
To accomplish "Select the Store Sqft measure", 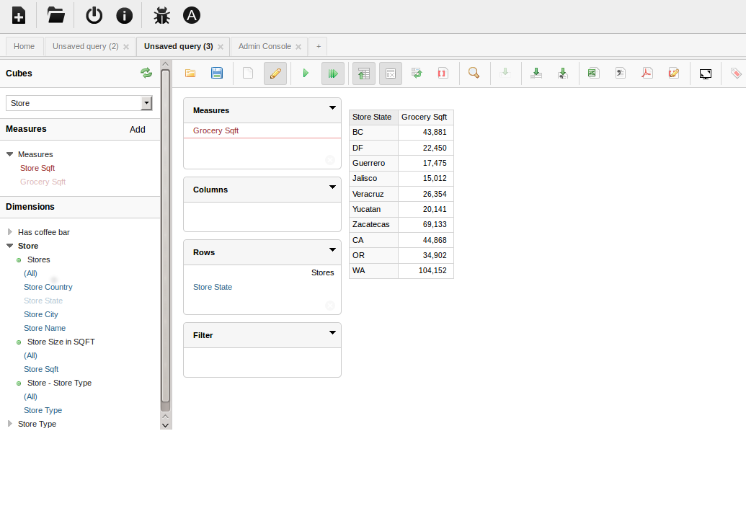I will coord(37,168).
